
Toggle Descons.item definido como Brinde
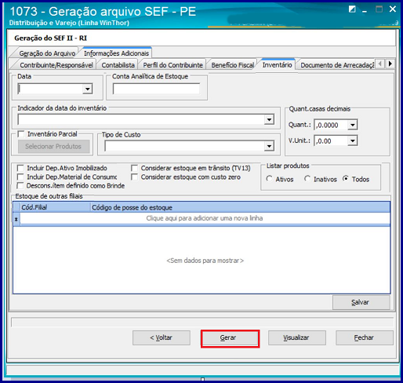pos(20,186)
